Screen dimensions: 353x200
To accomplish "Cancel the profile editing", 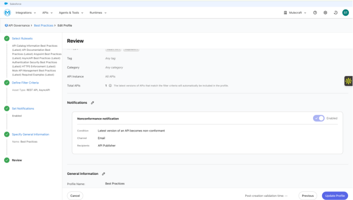I will click(x=75, y=196).
